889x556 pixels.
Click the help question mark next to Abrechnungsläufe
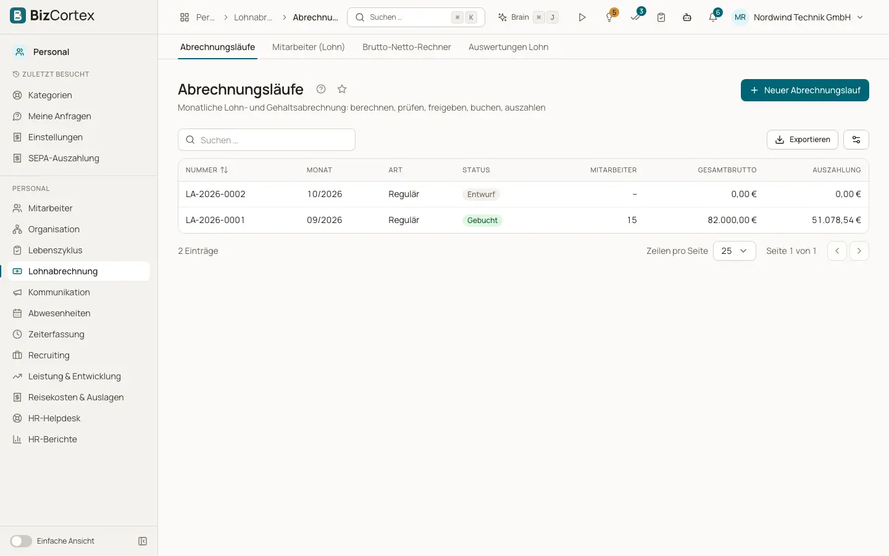pos(321,89)
